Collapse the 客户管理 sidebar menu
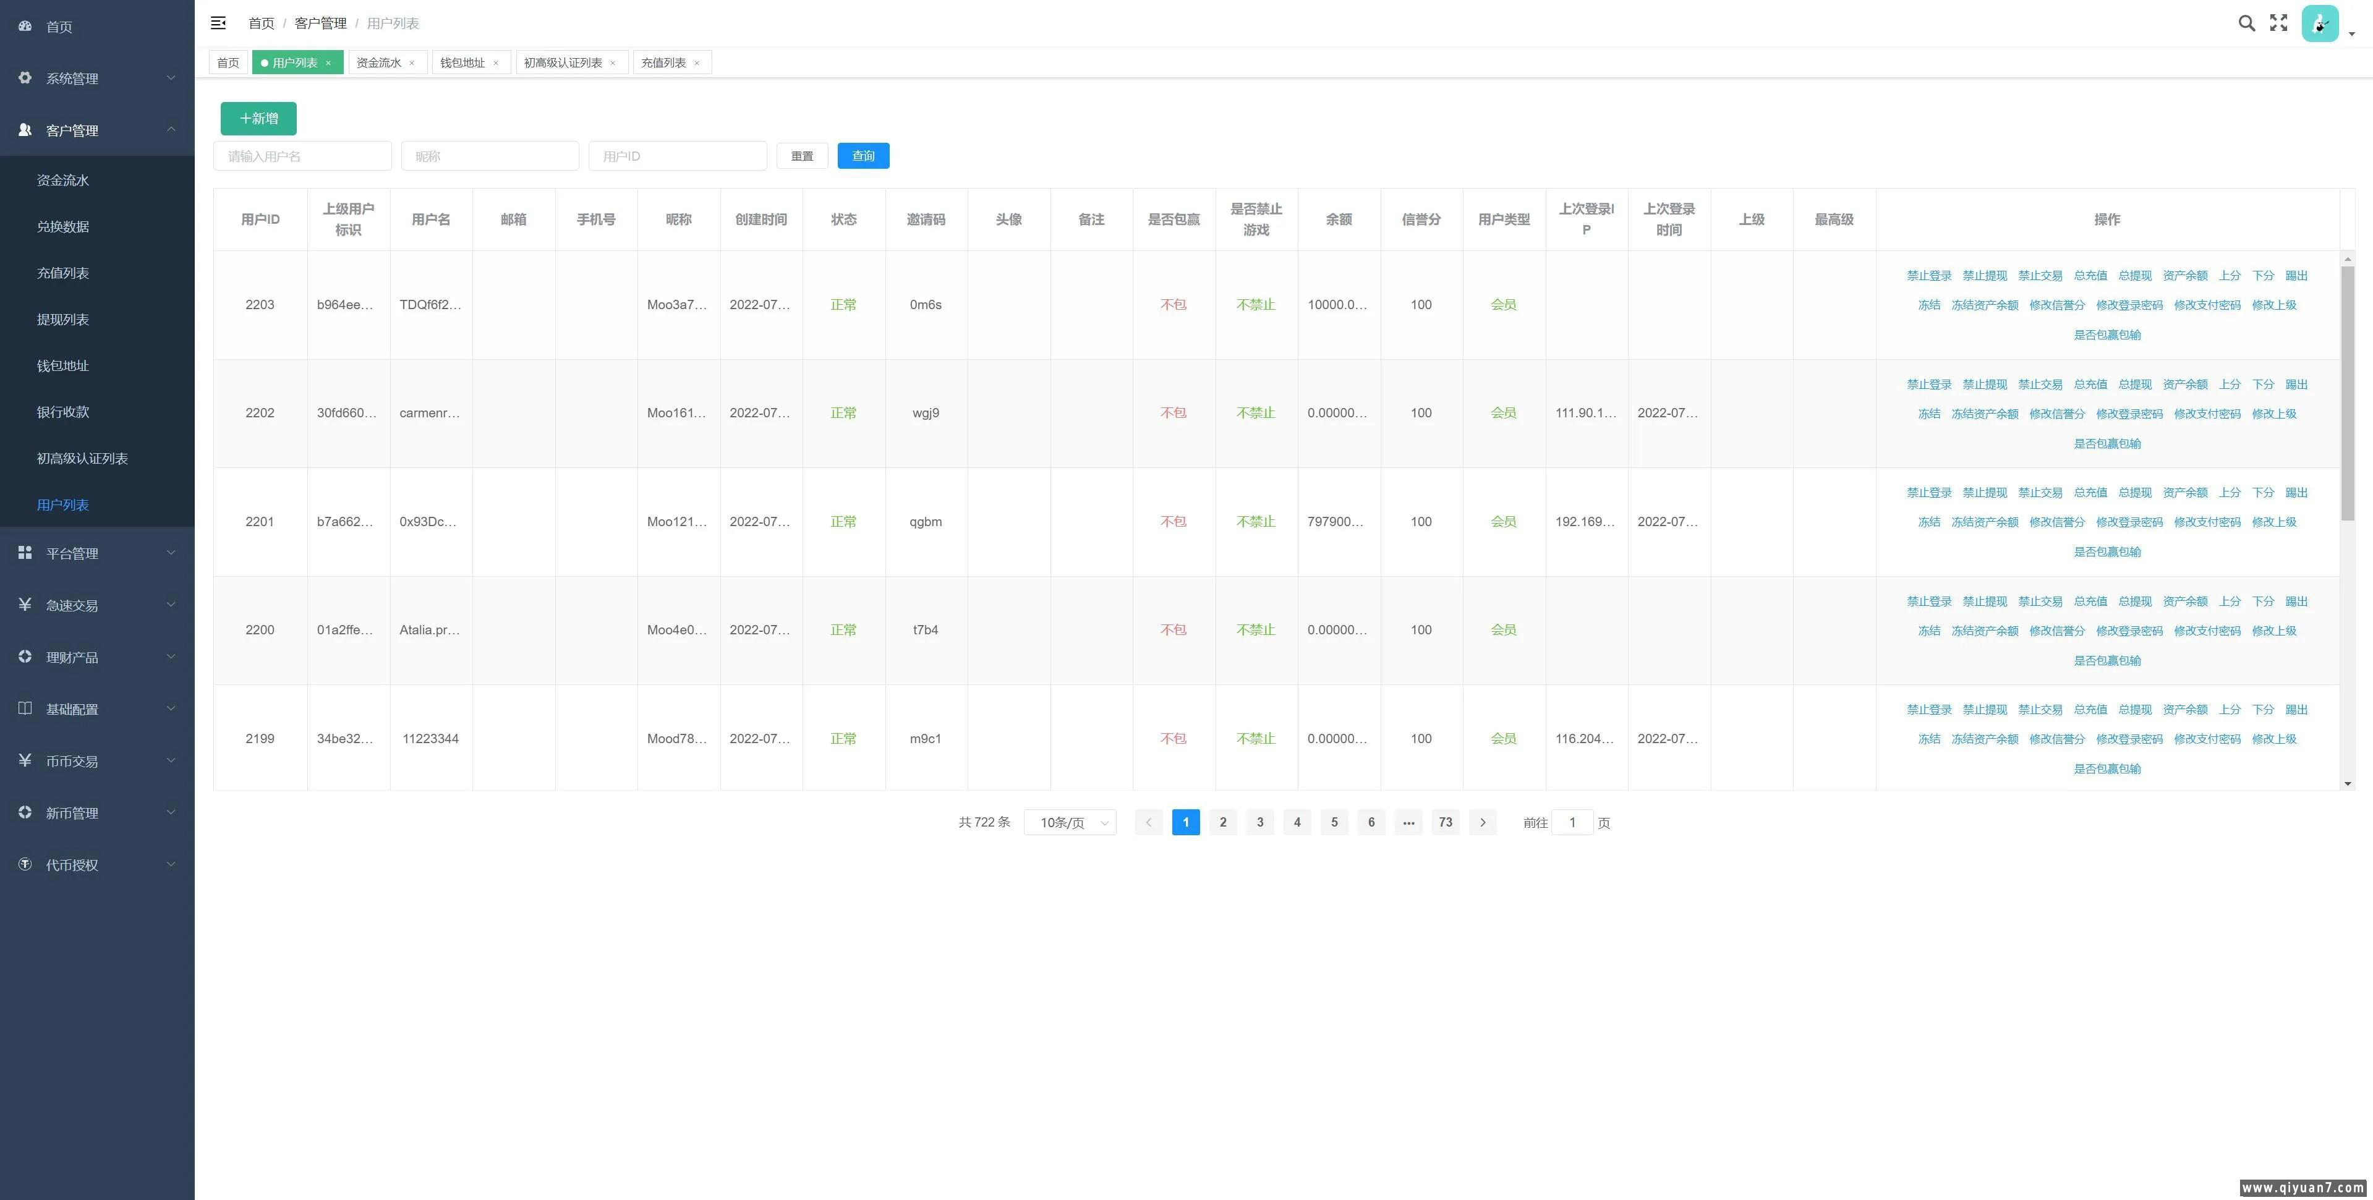Screen dimensions: 2373x1200 pyautogui.click(x=96, y=131)
